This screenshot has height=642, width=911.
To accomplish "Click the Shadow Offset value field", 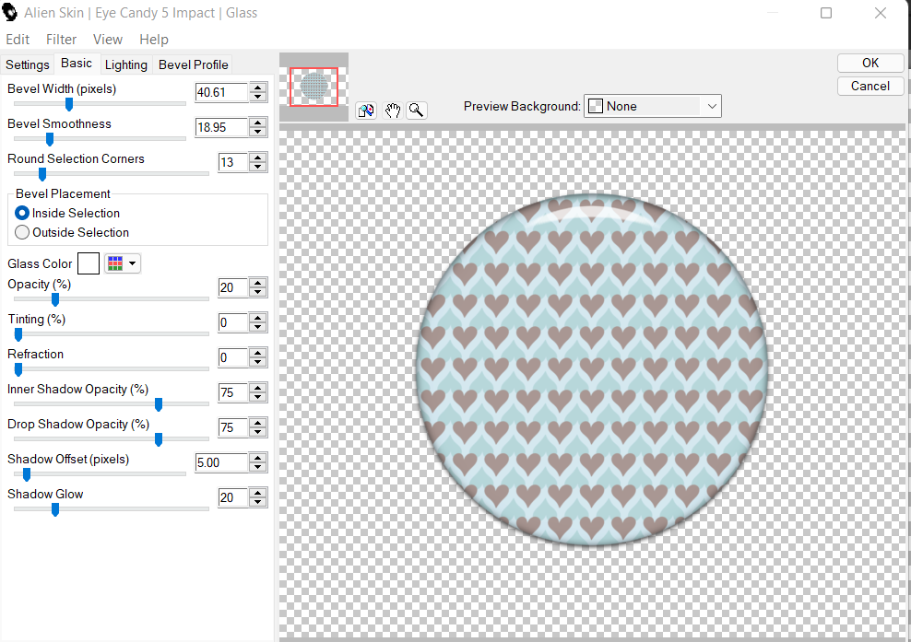I will pyautogui.click(x=221, y=462).
